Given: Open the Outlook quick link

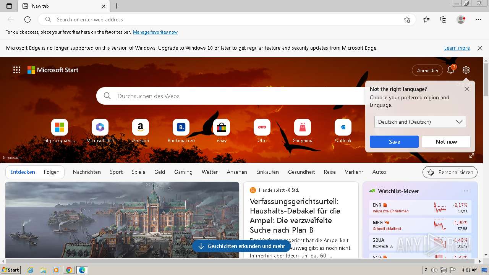Looking at the screenshot, I should click(x=343, y=131).
